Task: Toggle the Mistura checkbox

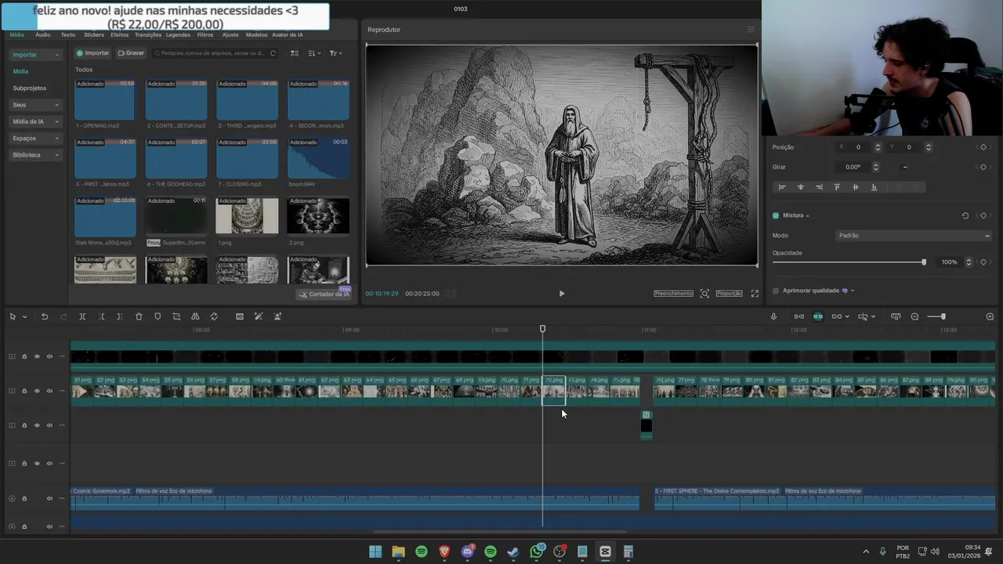Action: [x=776, y=215]
